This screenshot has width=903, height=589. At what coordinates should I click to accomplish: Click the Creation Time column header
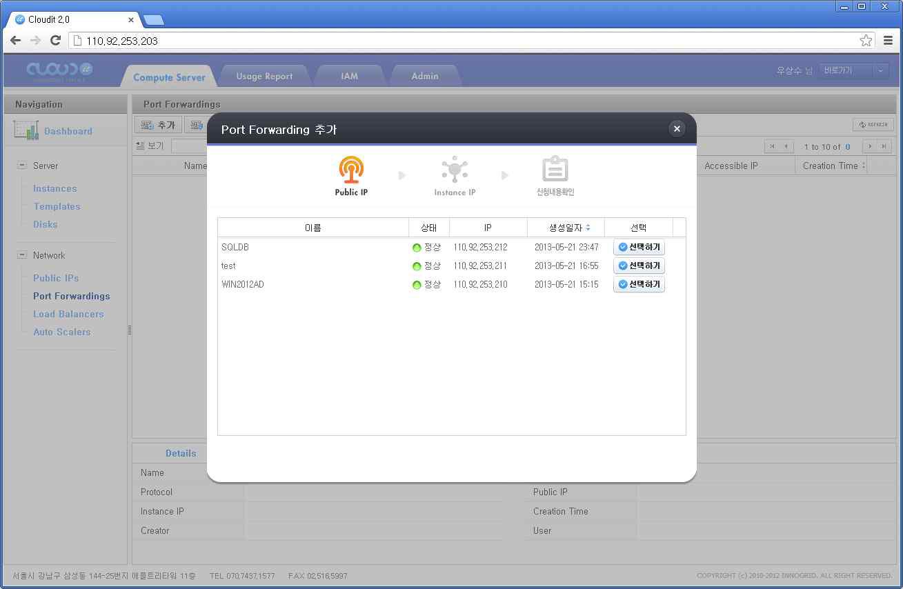click(831, 166)
